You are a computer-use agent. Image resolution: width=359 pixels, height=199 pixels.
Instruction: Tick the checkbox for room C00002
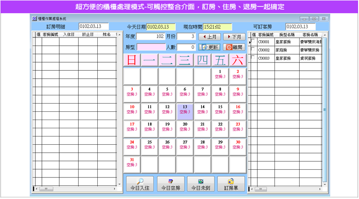(254, 50)
